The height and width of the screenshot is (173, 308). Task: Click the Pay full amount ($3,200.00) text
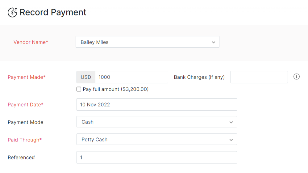click(116, 89)
